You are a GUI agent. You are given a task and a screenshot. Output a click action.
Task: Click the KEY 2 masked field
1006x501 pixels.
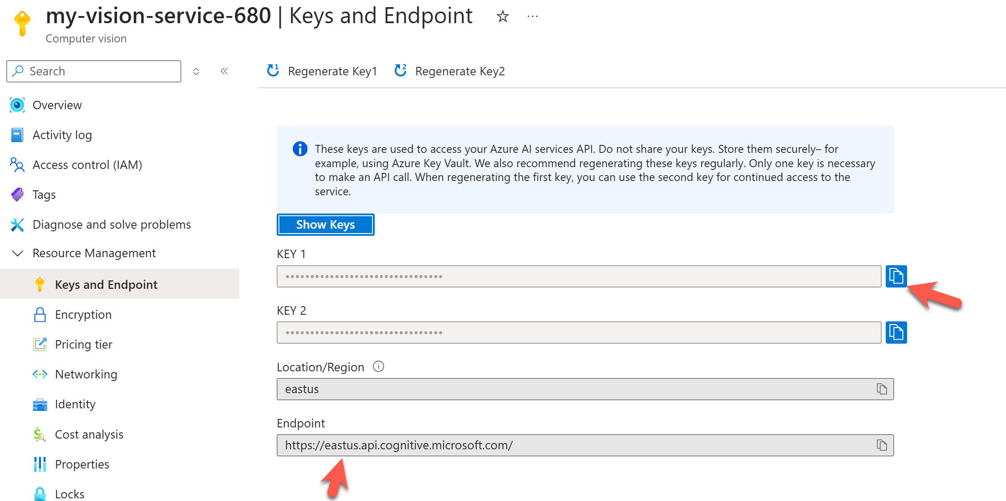point(579,333)
